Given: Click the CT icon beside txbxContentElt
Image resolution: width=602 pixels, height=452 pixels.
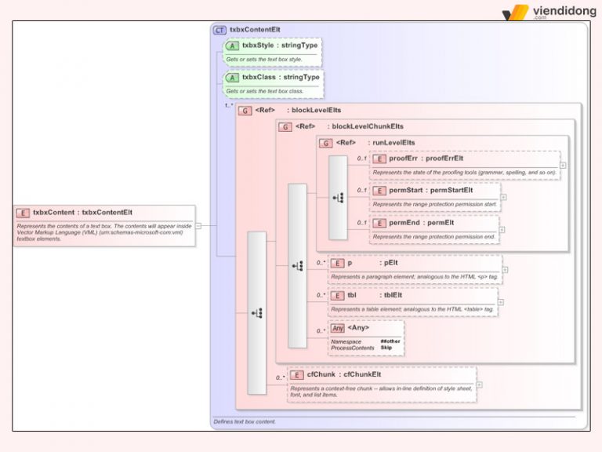Looking at the screenshot, I should coord(219,30).
